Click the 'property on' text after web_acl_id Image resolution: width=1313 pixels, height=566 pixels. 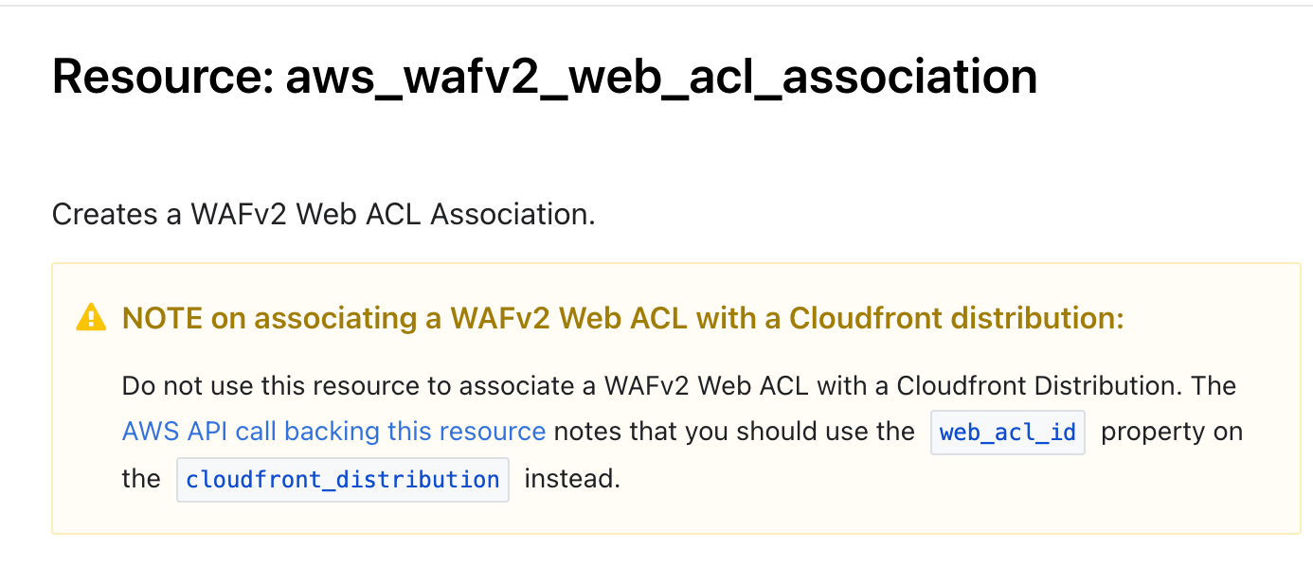point(1172,432)
